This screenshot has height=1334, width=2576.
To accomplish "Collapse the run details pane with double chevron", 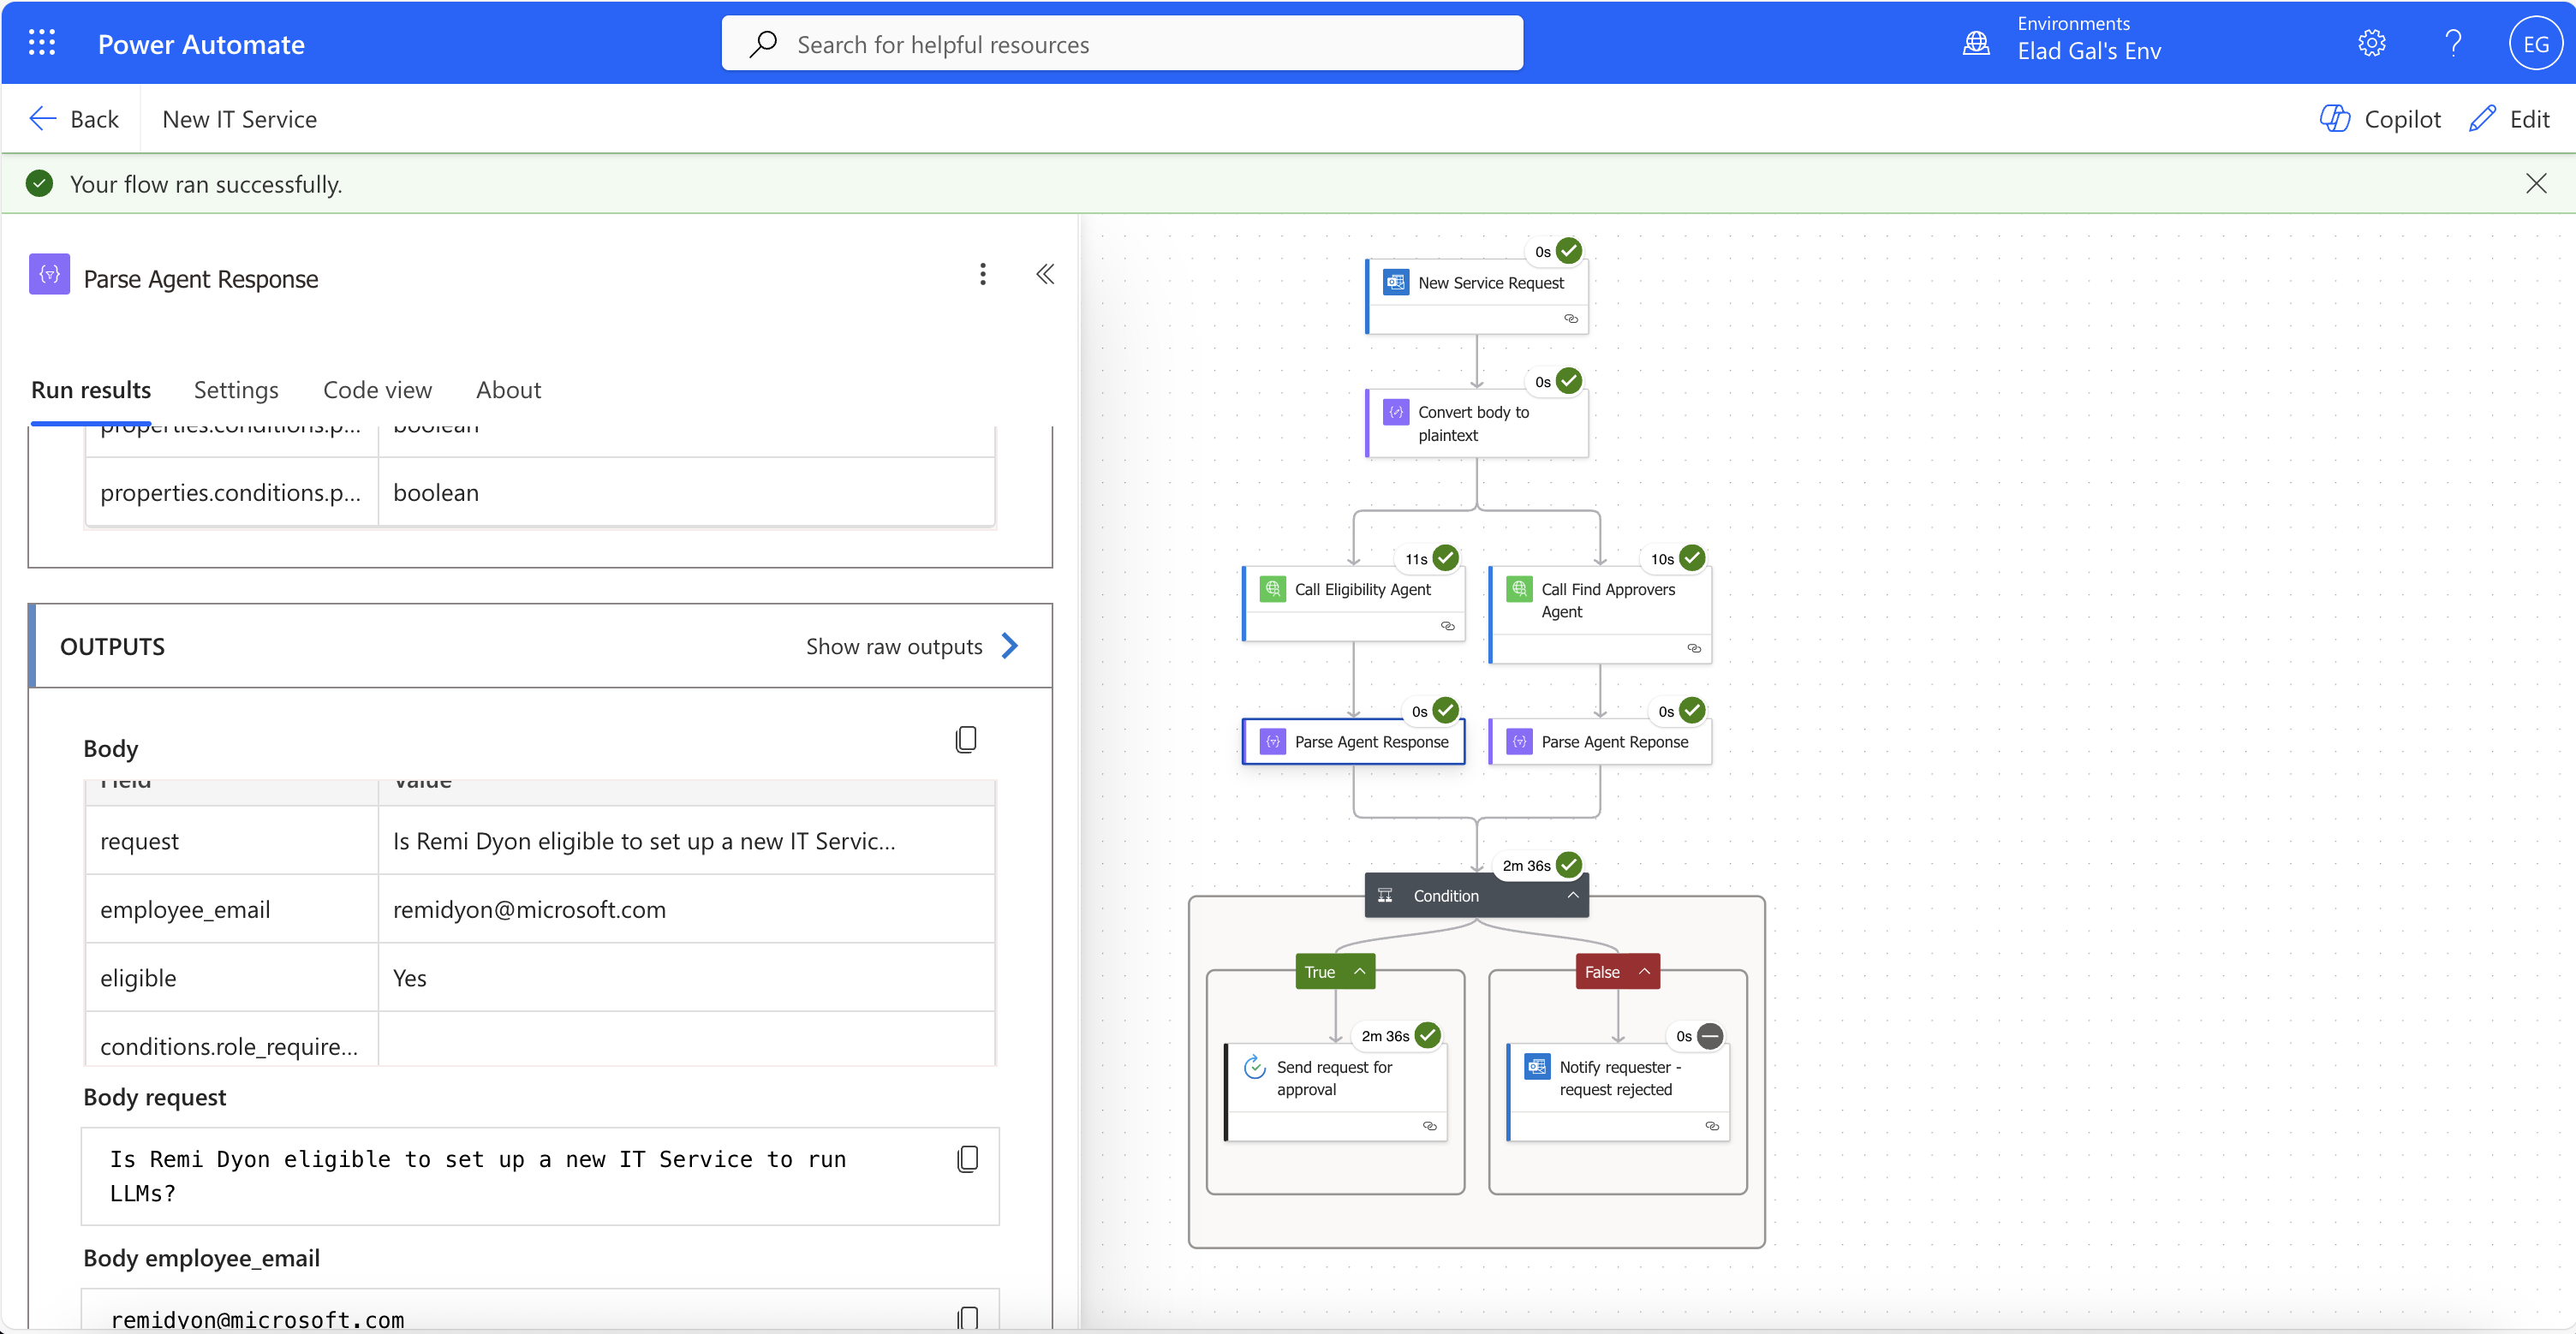I will (x=1045, y=274).
